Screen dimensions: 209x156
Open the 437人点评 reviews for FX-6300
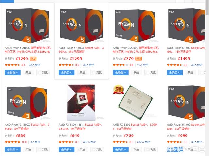tap(89, 142)
